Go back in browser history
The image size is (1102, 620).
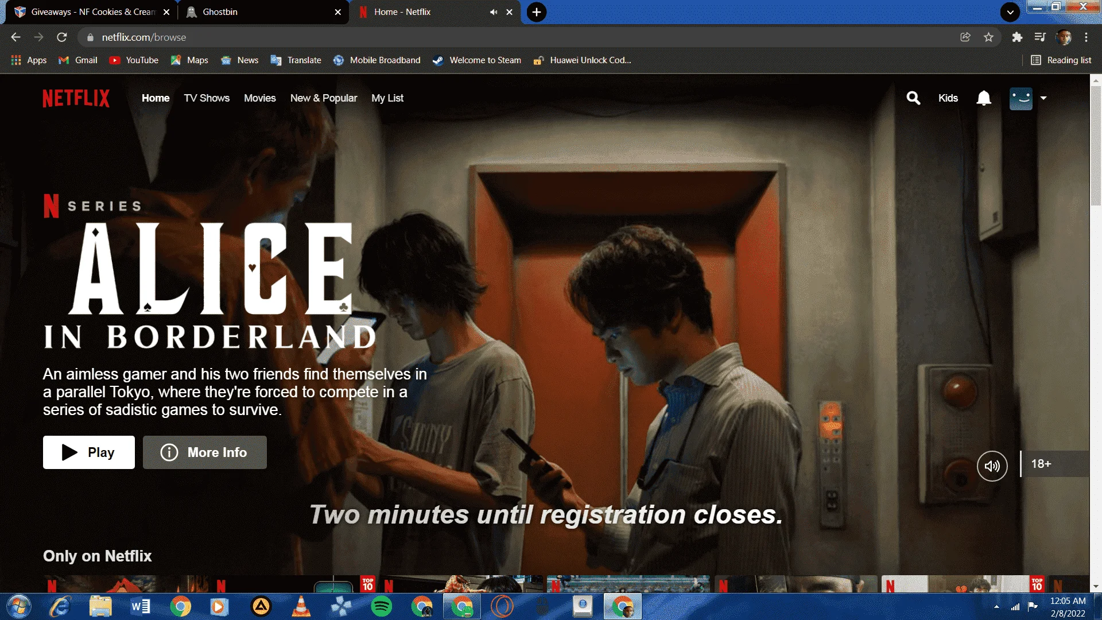click(x=15, y=37)
